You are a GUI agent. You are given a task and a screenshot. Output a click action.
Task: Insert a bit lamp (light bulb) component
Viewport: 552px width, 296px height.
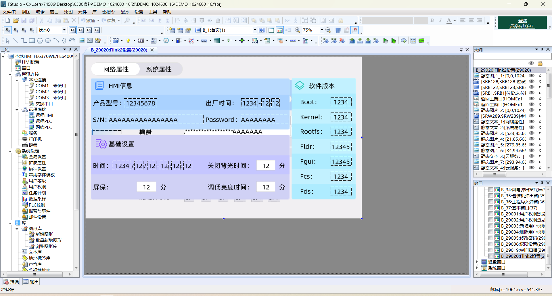pos(128,41)
